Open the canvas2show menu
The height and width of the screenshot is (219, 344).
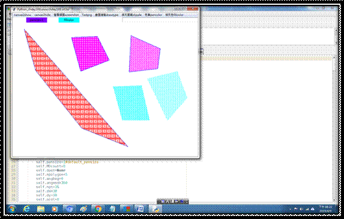coord(23,15)
